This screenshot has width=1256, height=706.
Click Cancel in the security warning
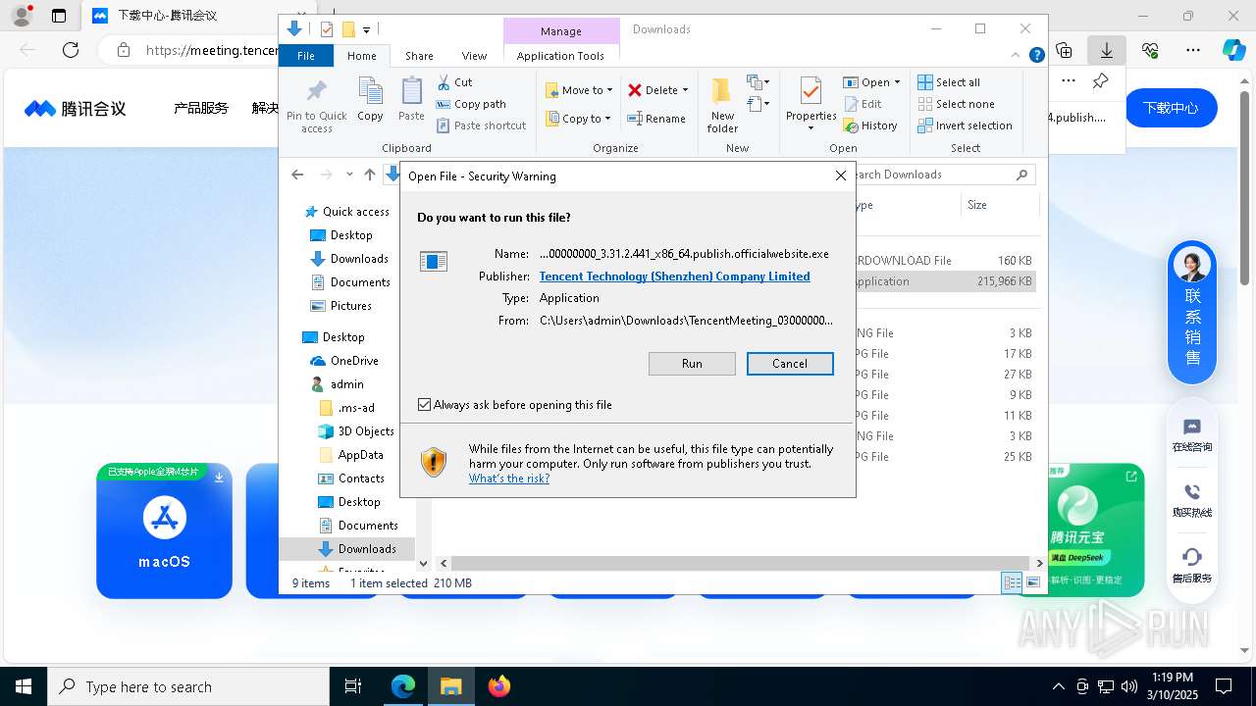click(x=790, y=364)
